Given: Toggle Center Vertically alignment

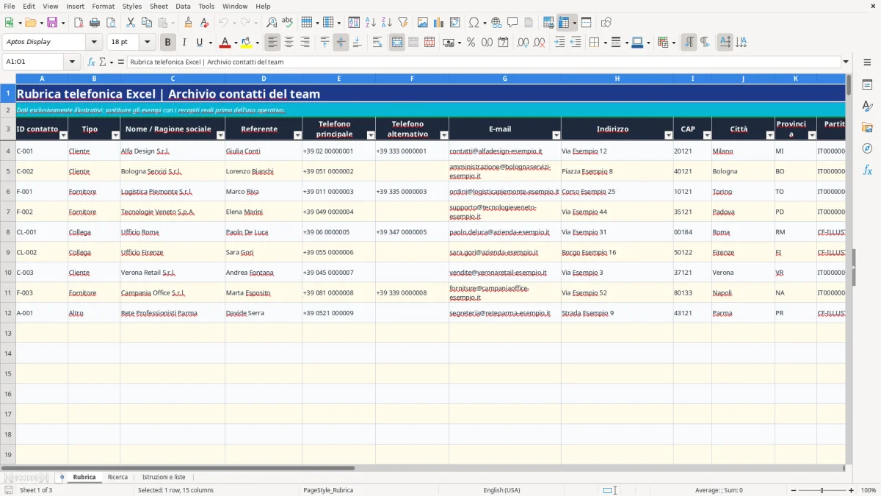Looking at the screenshot, I should click(x=341, y=43).
